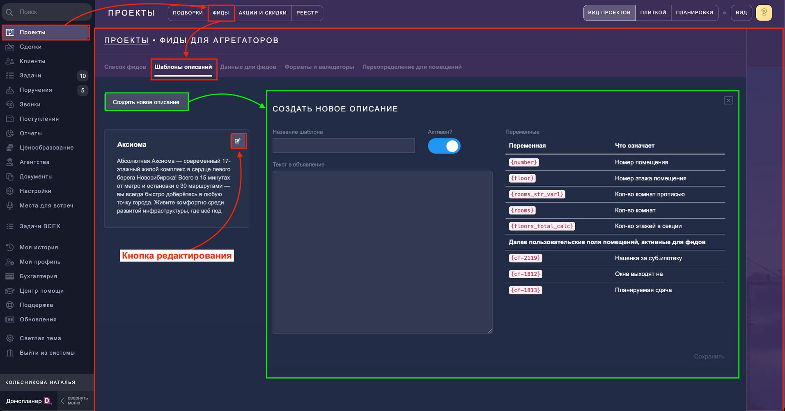785x411 pixels.
Task: Open the Акции и скидки tab
Action: pos(263,13)
